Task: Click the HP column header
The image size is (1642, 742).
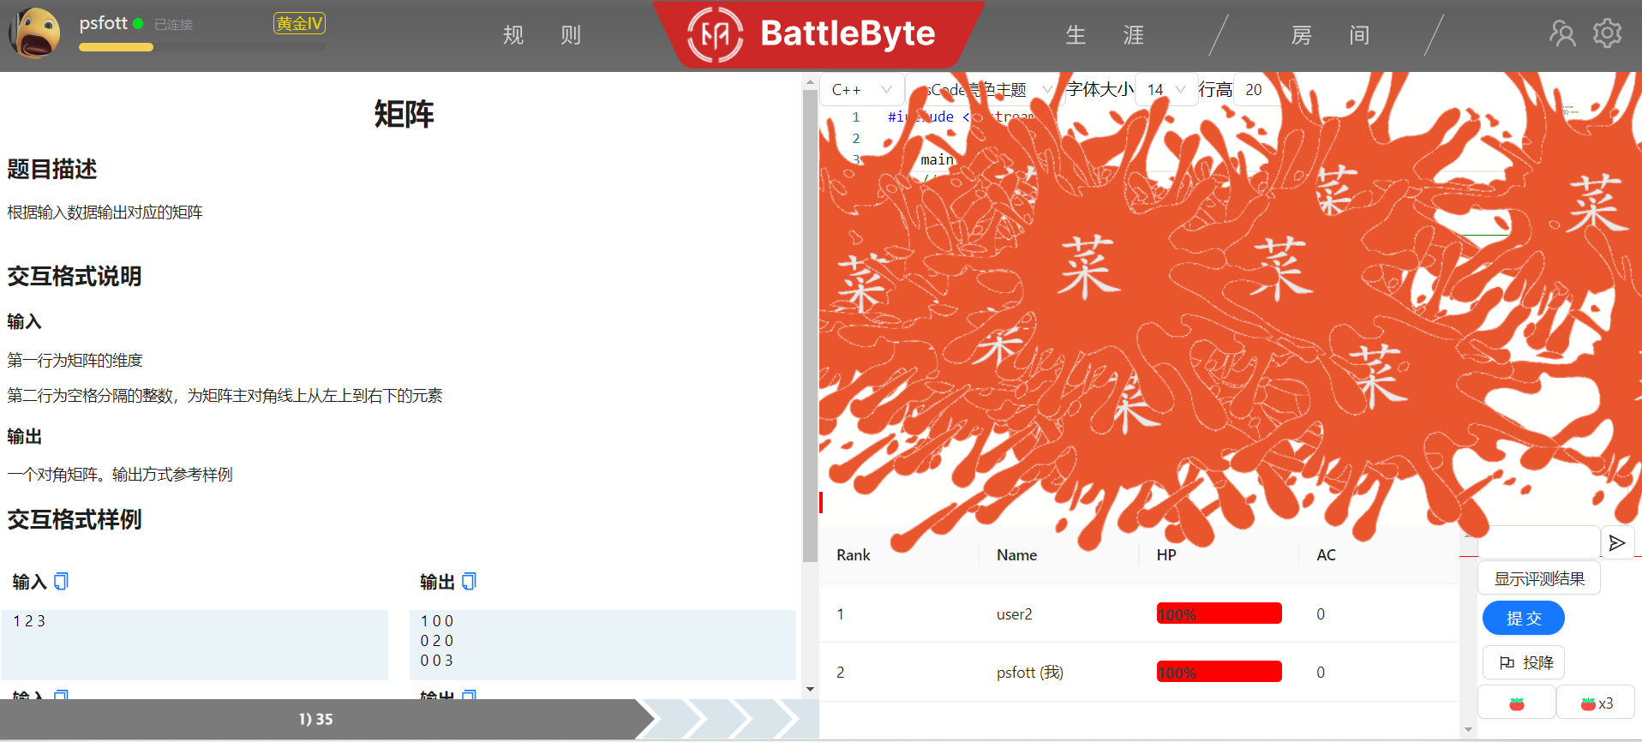Action: (x=1166, y=555)
